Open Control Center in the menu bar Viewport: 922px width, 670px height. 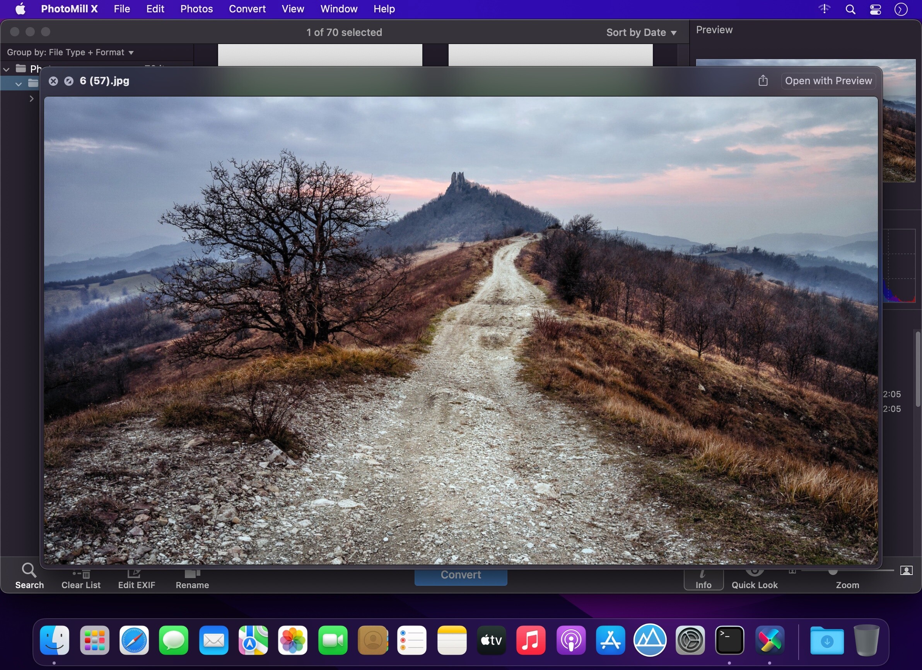(875, 9)
